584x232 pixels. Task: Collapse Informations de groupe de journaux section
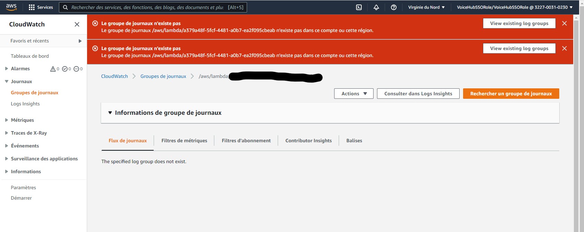click(110, 113)
